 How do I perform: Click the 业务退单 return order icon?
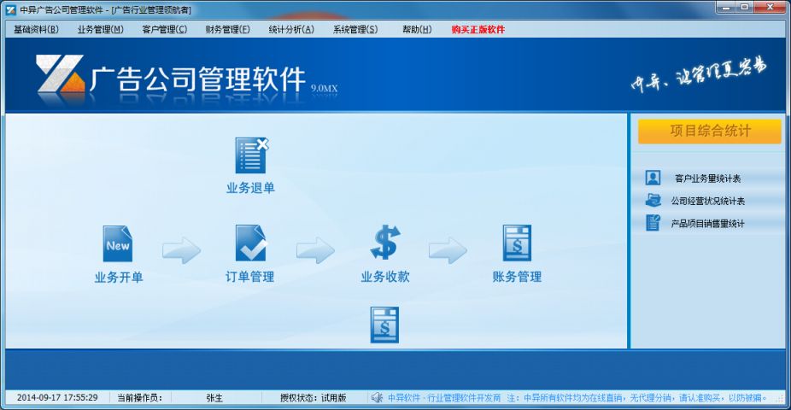(x=251, y=155)
